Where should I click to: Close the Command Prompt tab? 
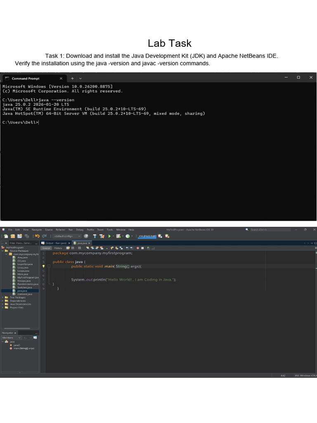tap(61, 78)
